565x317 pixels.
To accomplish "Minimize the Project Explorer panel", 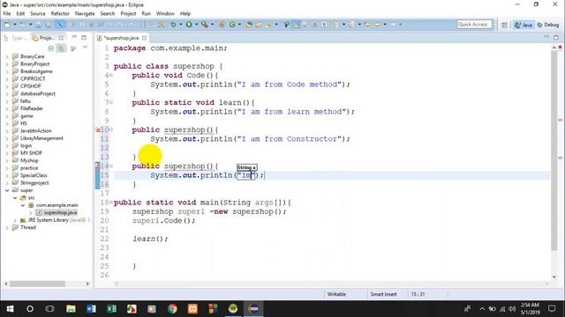I will [x=74, y=37].
